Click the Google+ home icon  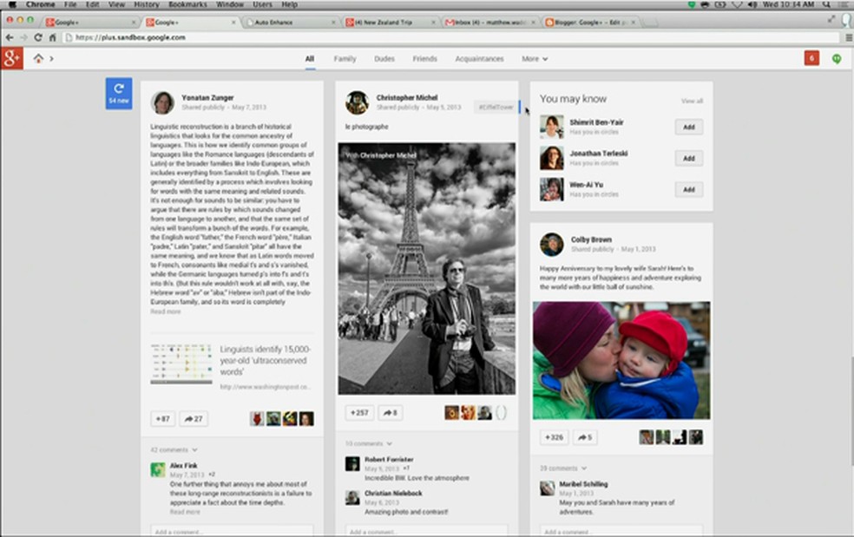37,58
